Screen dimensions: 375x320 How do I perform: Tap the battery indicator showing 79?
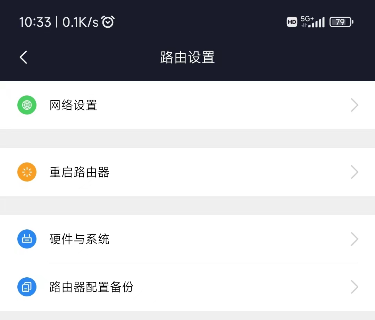pyautogui.click(x=341, y=22)
